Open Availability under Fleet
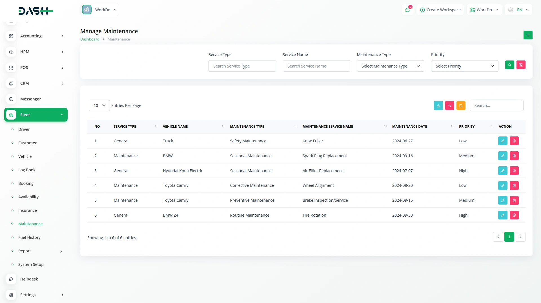This screenshot has height=303, width=541. click(x=28, y=197)
